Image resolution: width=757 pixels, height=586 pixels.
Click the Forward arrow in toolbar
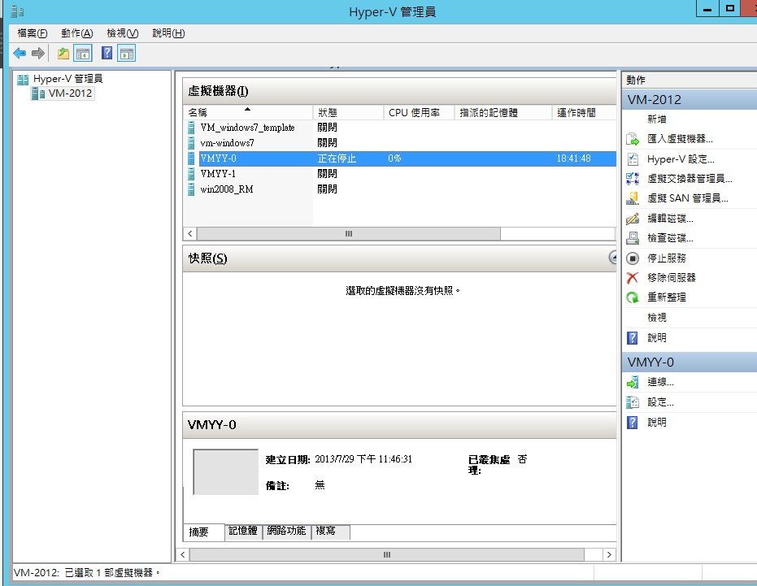(38, 53)
